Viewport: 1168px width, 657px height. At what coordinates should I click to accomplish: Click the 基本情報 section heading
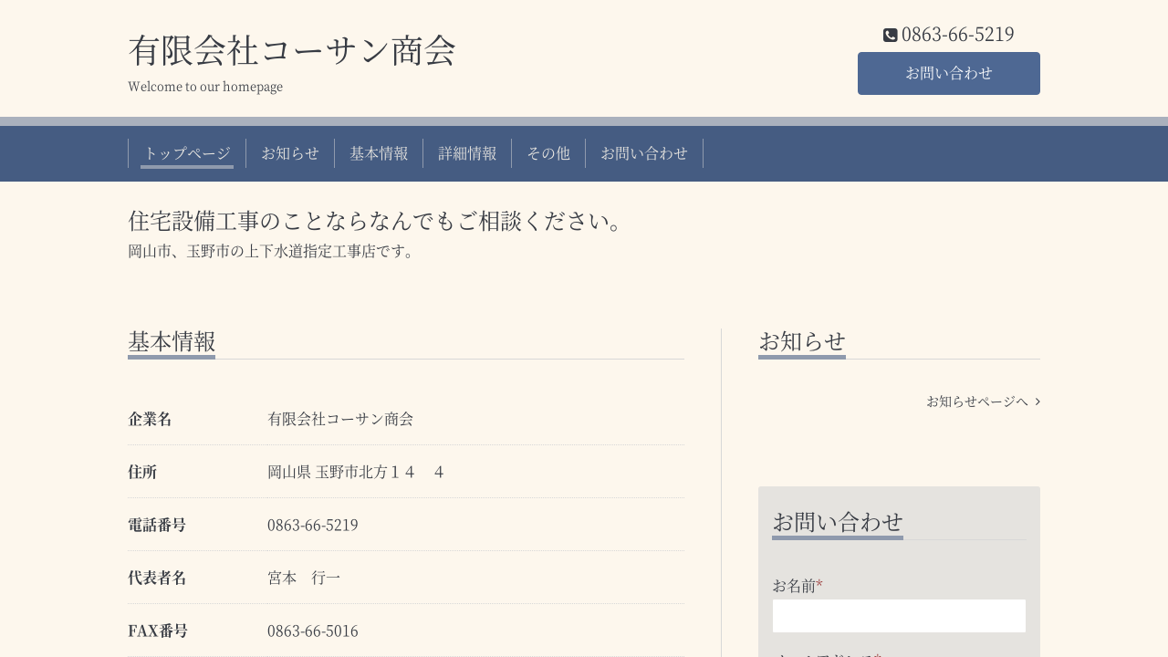pyautogui.click(x=172, y=341)
